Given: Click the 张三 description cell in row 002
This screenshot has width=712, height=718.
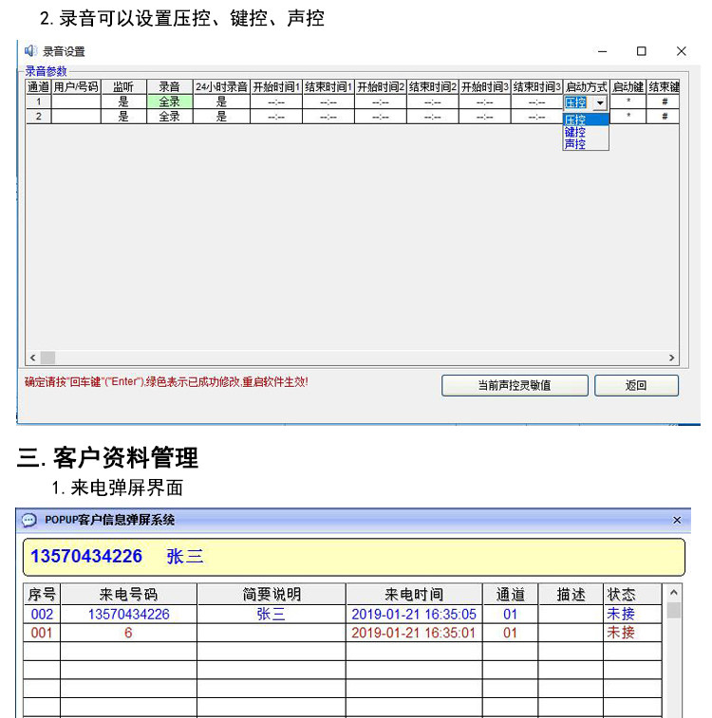Looking at the screenshot, I should click(x=272, y=614).
